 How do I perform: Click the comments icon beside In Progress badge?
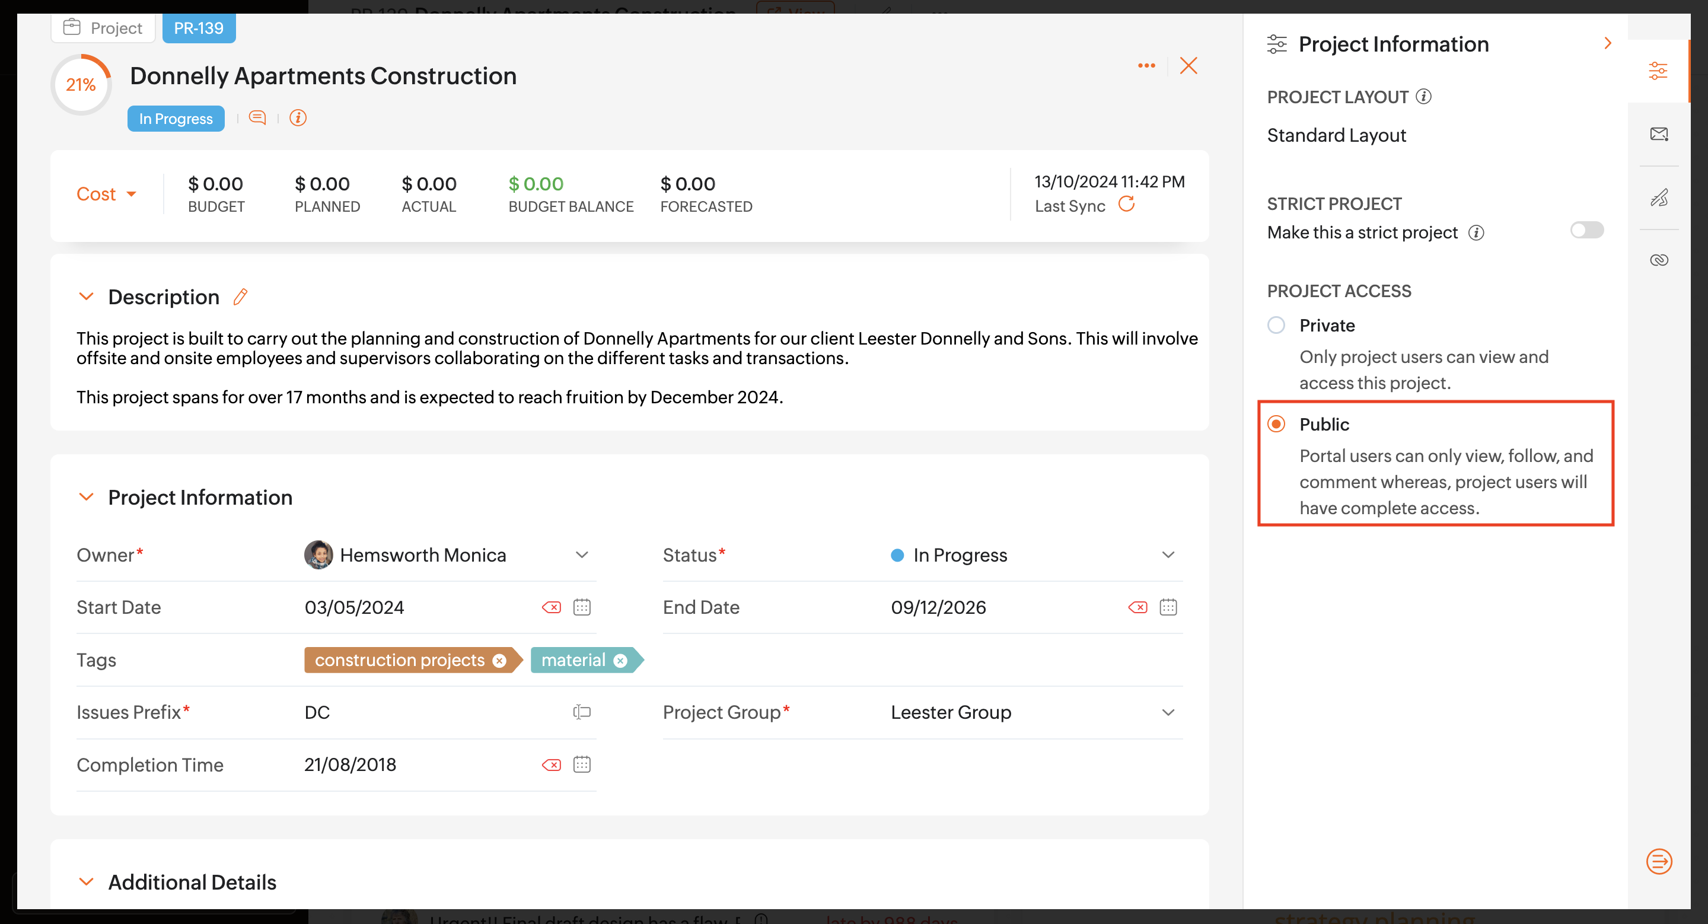257,118
